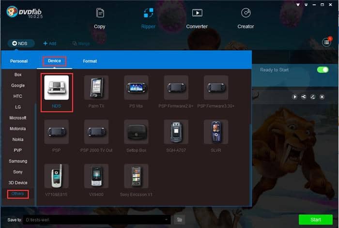
Task: Choose the Settop Box device icon
Action: click(x=136, y=132)
